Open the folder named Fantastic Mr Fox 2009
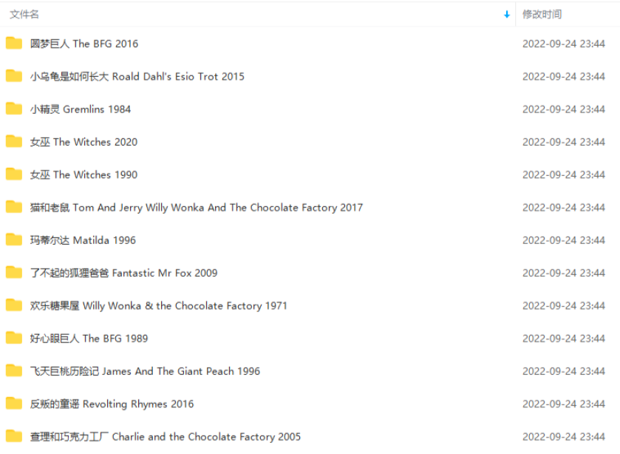Image resolution: width=620 pixels, height=454 pixels. 123,273
